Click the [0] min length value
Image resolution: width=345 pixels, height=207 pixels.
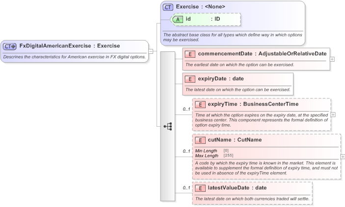(226, 151)
